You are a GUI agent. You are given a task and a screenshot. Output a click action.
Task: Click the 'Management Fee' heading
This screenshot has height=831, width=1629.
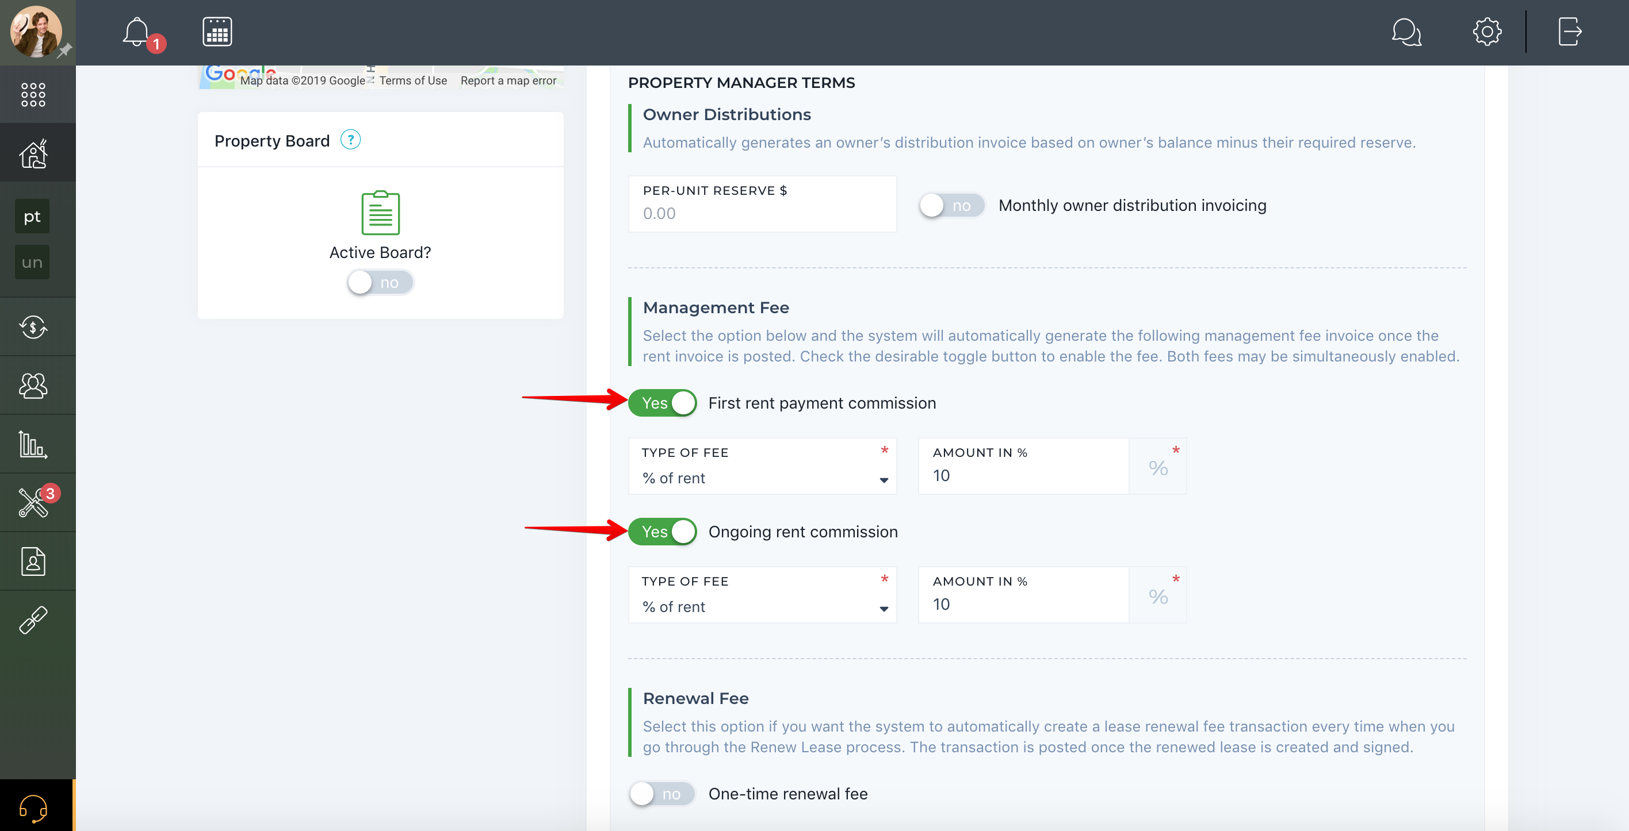pyautogui.click(x=716, y=309)
